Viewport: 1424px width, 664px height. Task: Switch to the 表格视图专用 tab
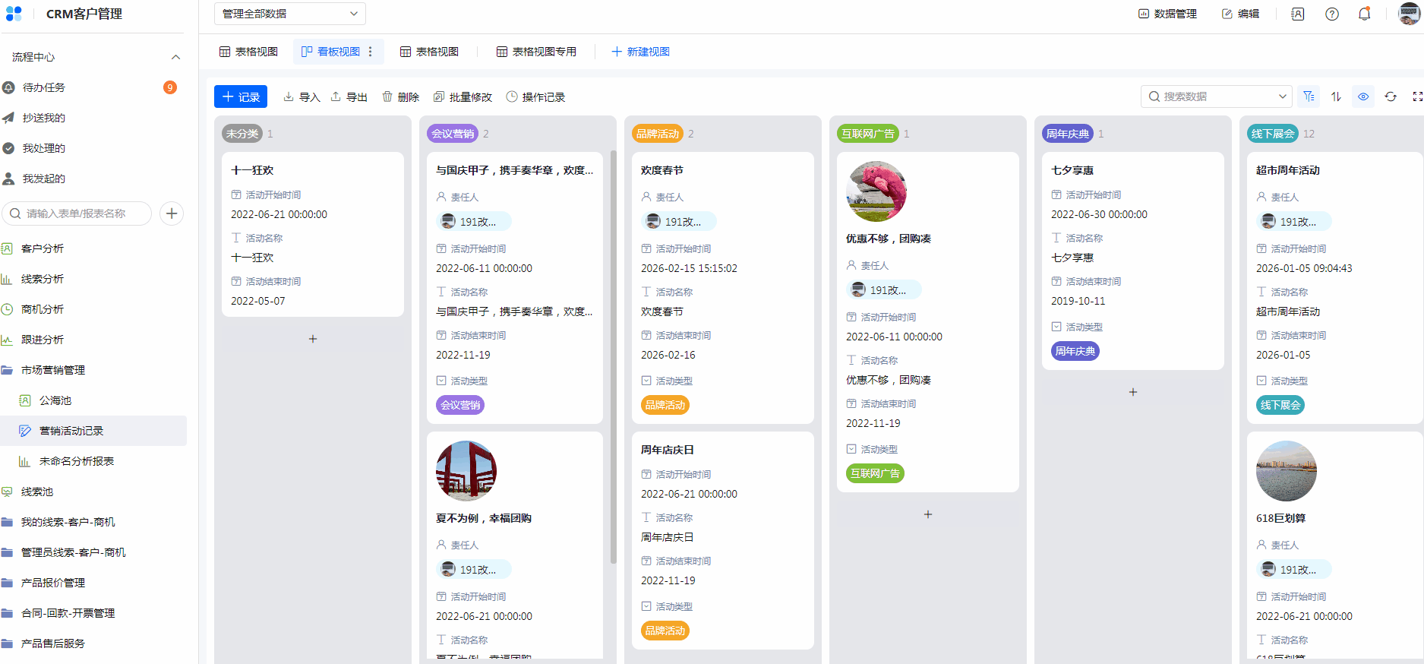pyautogui.click(x=536, y=52)
